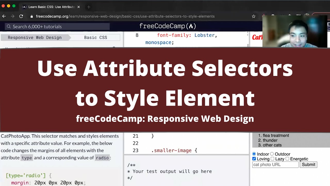Click the browser back arrow
Viewport: 330px width, 186px height.
point(4,16)
